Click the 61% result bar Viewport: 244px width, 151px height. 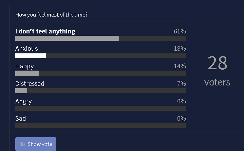[x=67, y=38]
